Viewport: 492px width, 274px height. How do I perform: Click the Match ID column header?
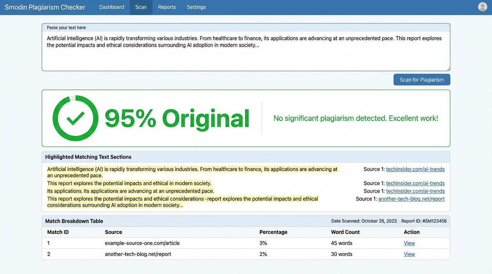tap(58, 232)
